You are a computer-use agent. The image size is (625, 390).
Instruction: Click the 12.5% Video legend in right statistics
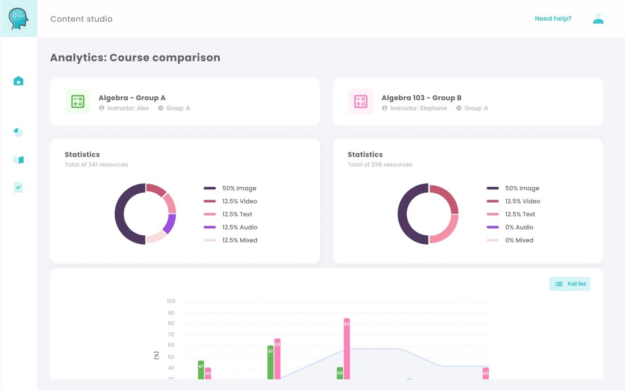[513, 201]
